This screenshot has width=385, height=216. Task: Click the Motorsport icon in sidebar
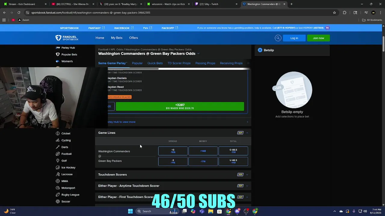(x=58, y=188)
